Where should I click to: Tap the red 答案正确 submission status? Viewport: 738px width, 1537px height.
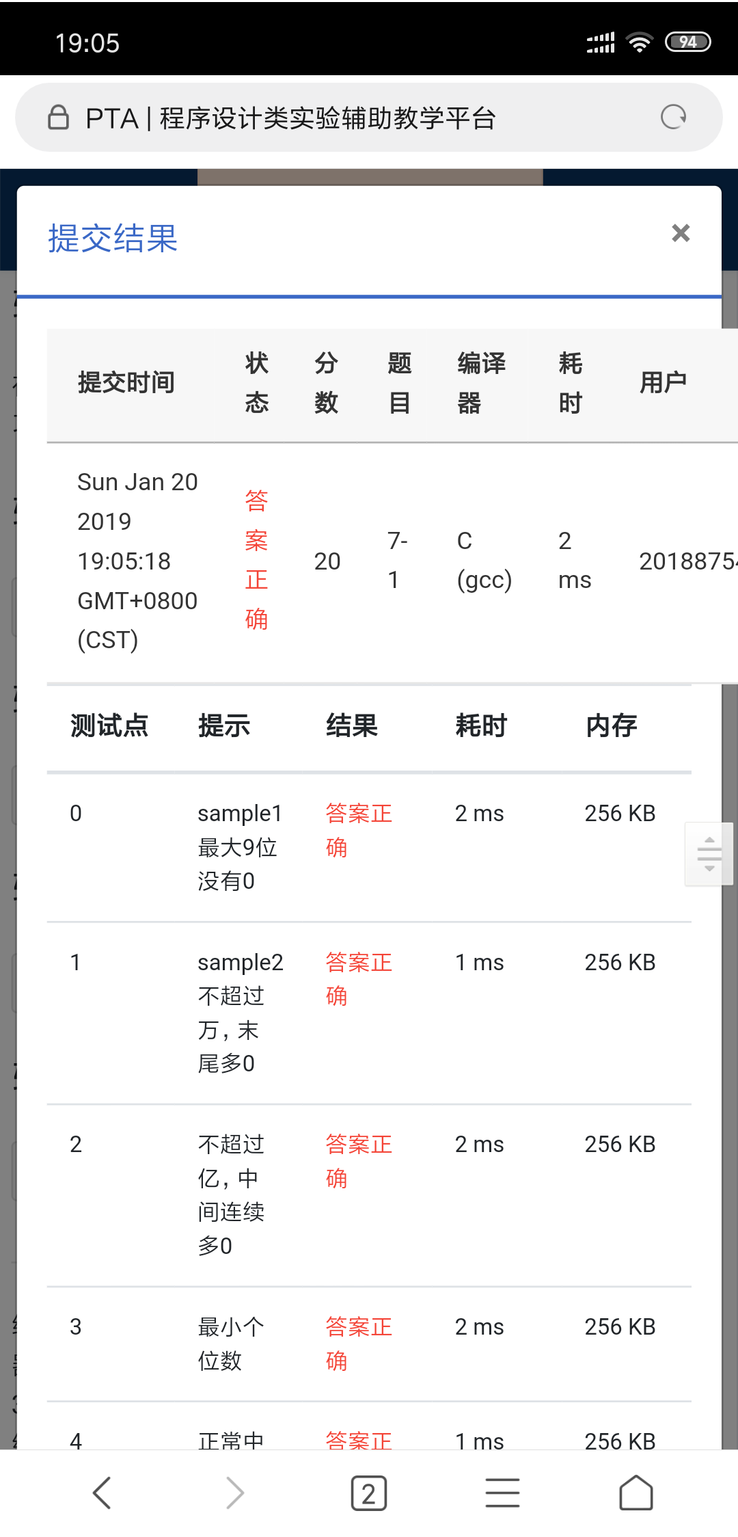click(256, 560)
